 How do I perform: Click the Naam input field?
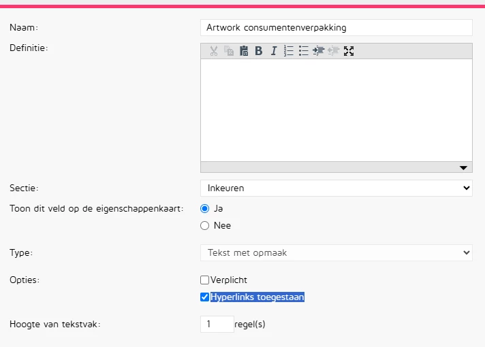[337, 27]
